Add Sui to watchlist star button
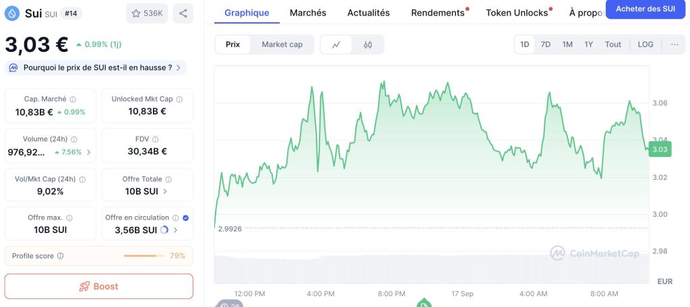The width and height of the screenshot is (690, 307). (147, 13)
